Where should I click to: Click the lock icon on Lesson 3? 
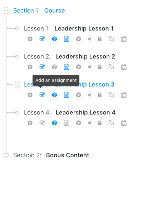[100, 95]
